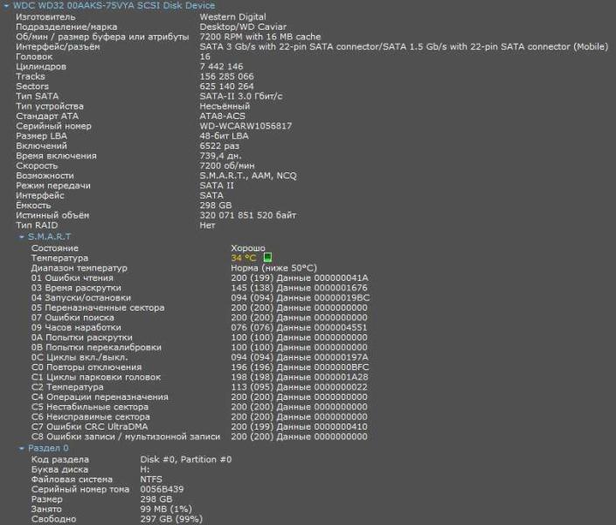616x525 pixels.
Task: Select the Время включения 739,4 дн. row
Action: (56, 156)
